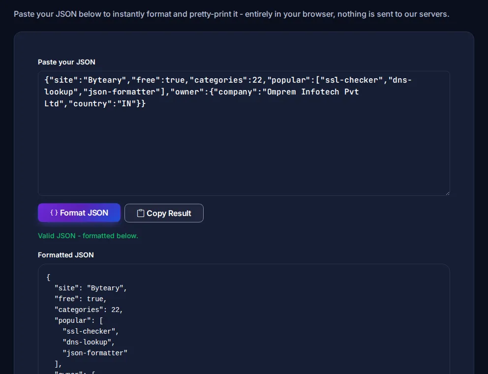Viewport: 488px width, 374px height.
Task: Click the "site": "Byteary" output line
Action: coord(91,288)
